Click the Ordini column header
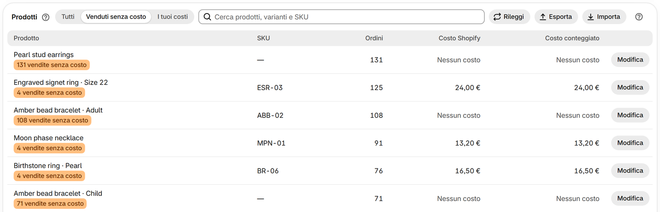The height and width of the screenshot is (212, 660). (374, 38)
